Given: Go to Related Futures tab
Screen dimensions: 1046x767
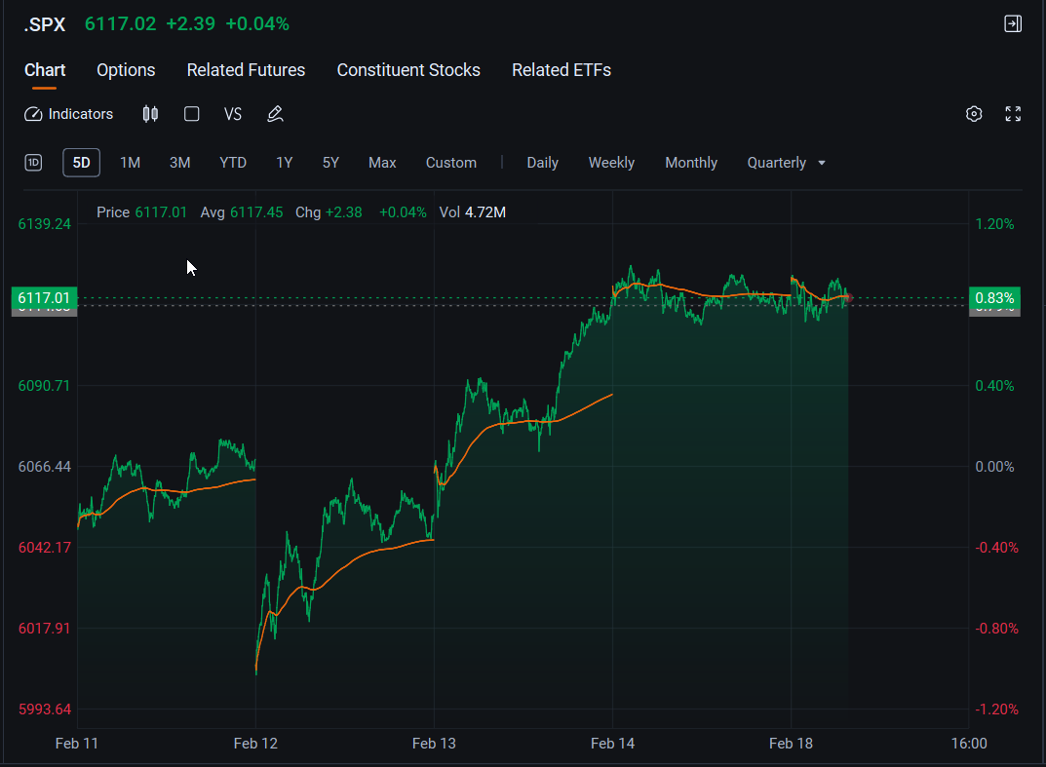Looking at the screenshot, I should (247, 70).
